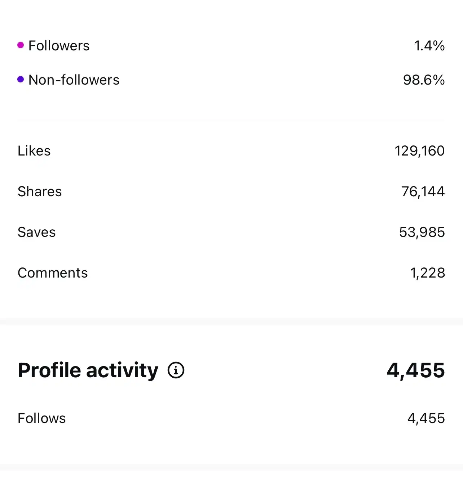This screenshot has height=495, width=463.
Task: Open the Saves row label
Action: tap(37, 232)
